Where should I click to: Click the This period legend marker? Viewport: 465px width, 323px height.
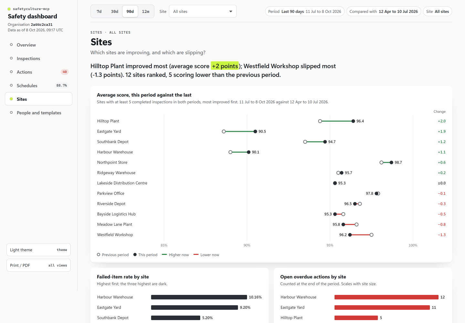coord(135,255)
